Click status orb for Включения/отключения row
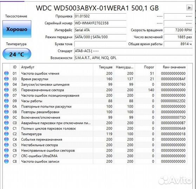This screenshot has width=196, height=189. point(6,117)
